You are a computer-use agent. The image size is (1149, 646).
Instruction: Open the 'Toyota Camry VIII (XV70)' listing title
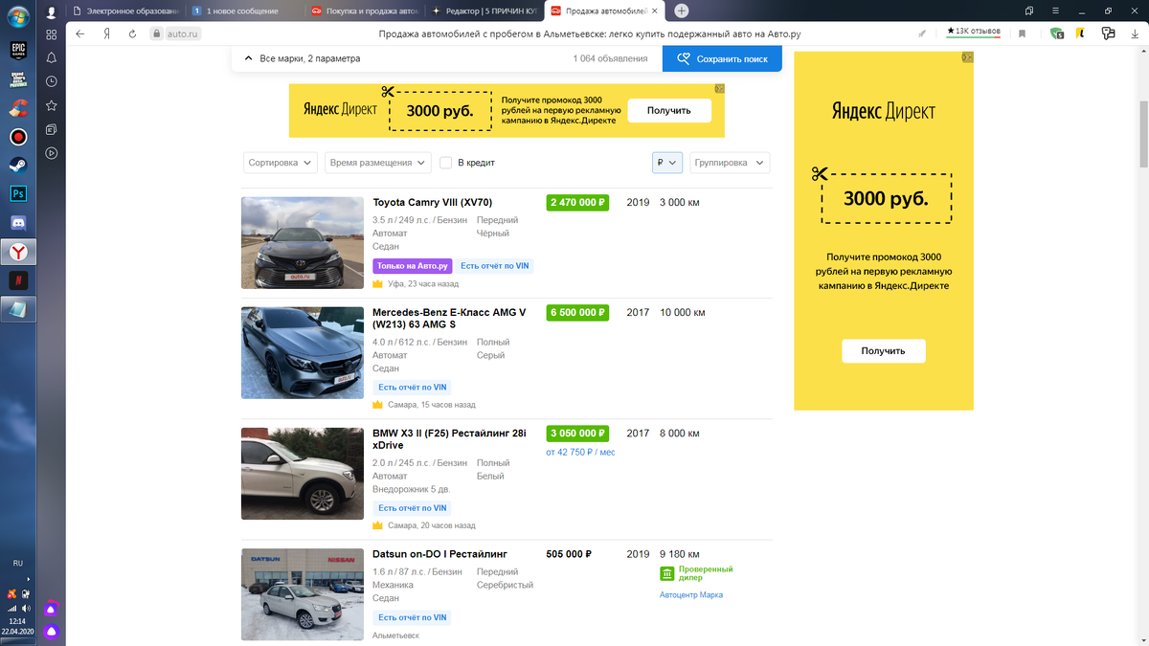pos(433,203)
